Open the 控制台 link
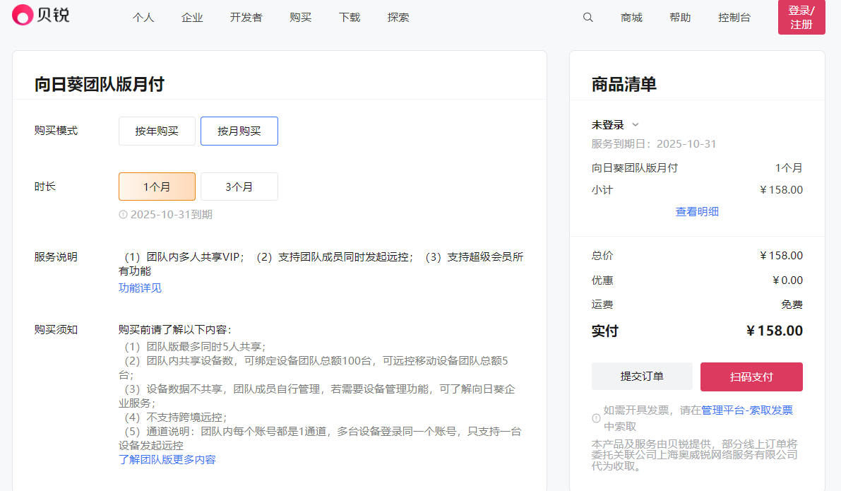The height and width of the screenshot is (491, 841). click(734, 17)
